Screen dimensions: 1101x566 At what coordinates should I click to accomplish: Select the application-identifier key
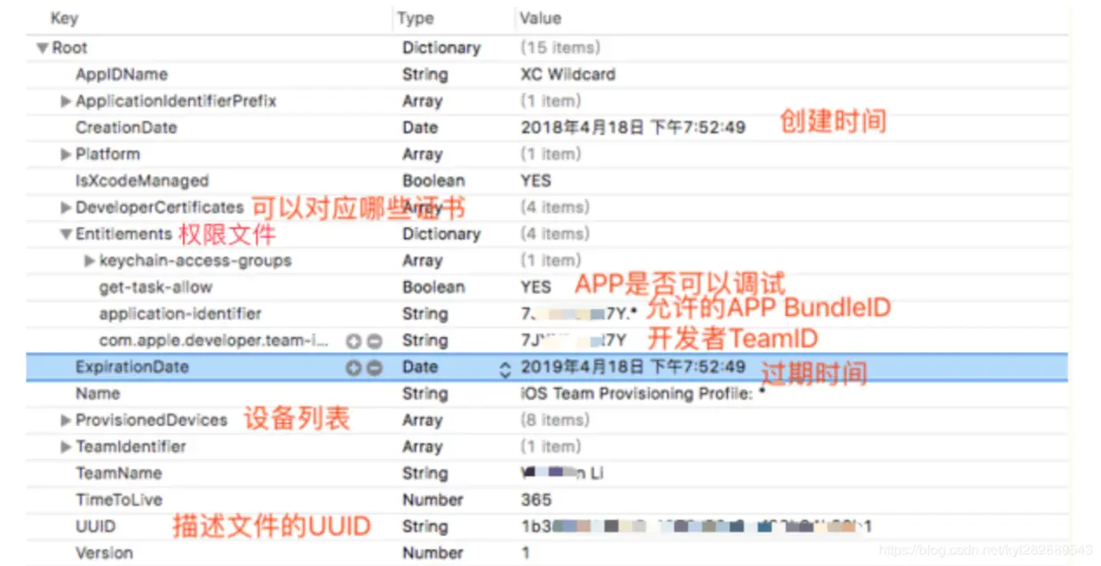(180, 314)
